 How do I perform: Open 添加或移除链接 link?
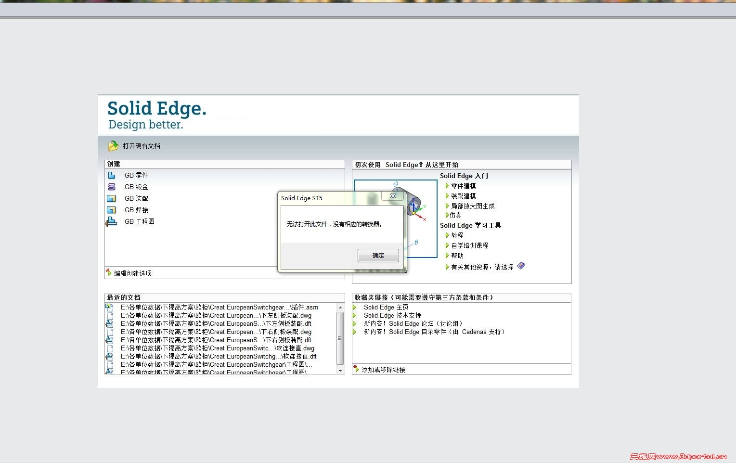point(383,370)
